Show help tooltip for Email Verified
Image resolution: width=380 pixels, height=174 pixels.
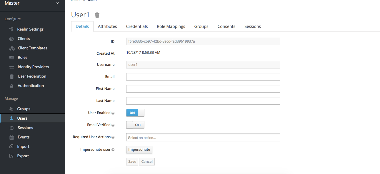click(113, 125)
